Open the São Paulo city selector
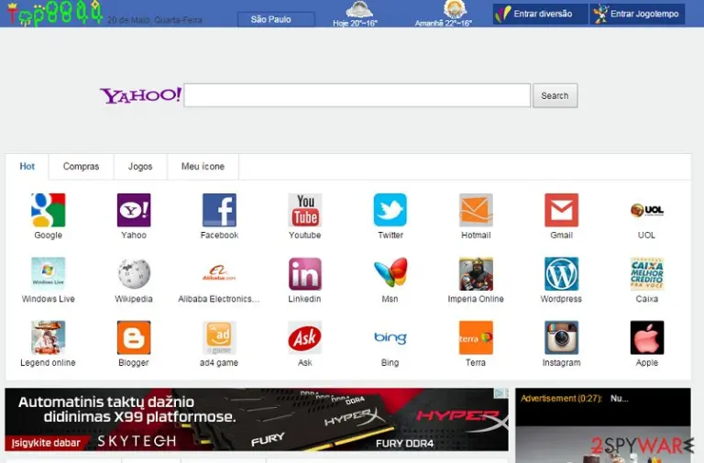Screen dimensions: 704x463 pyautogui.click(x=276, y=19)
